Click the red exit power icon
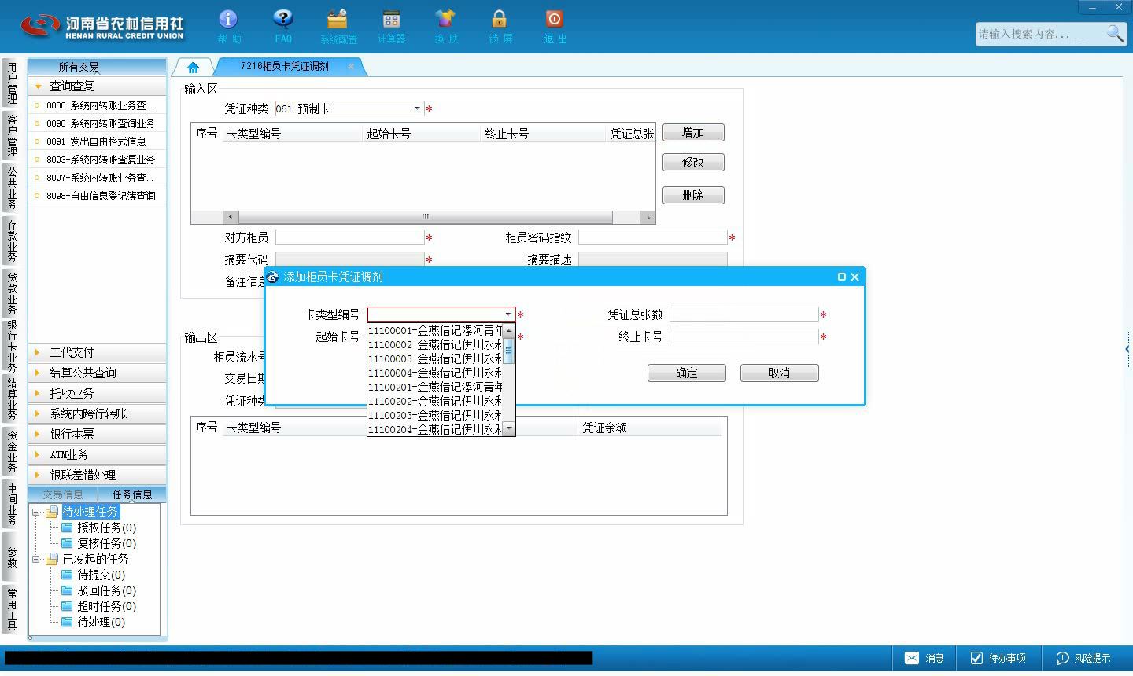 [554, 19]
